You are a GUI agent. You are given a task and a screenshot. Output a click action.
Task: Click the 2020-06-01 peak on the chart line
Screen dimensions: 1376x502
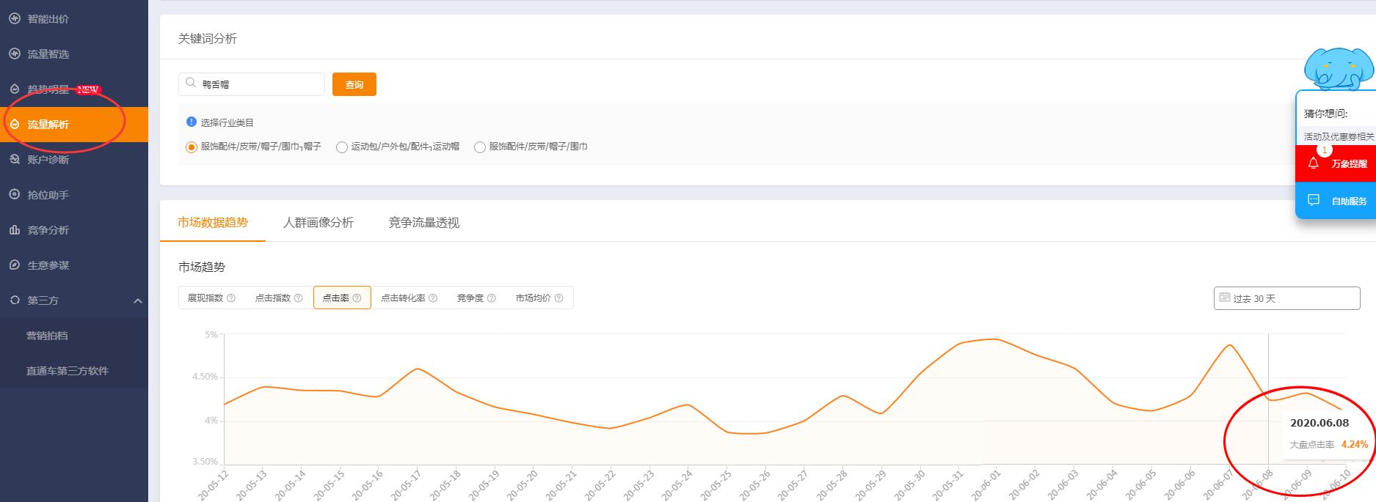pyautogui.click(x=994, y=339)
